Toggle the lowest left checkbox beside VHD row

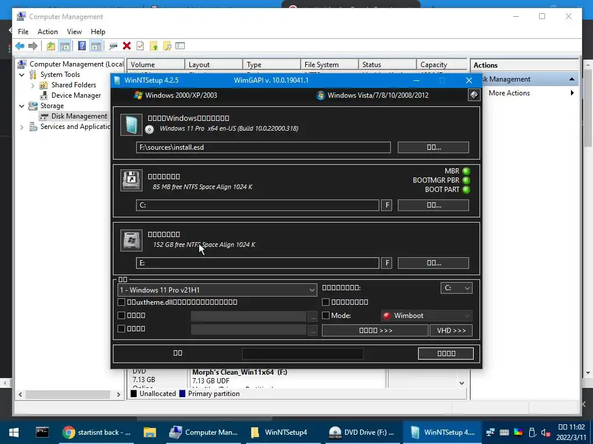122,328
